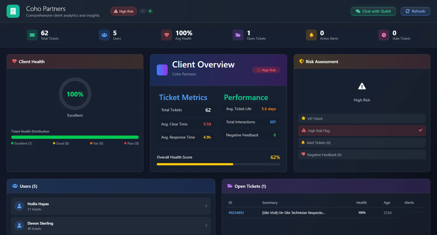Open Negative Feedback (0) risk row
The image size is (437, 235).
point(362,155)
